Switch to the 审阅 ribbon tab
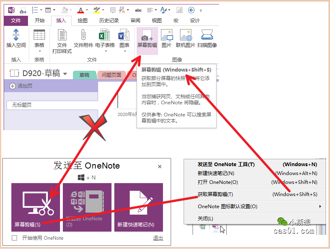The image size is (330, 249). click(135, 21)
